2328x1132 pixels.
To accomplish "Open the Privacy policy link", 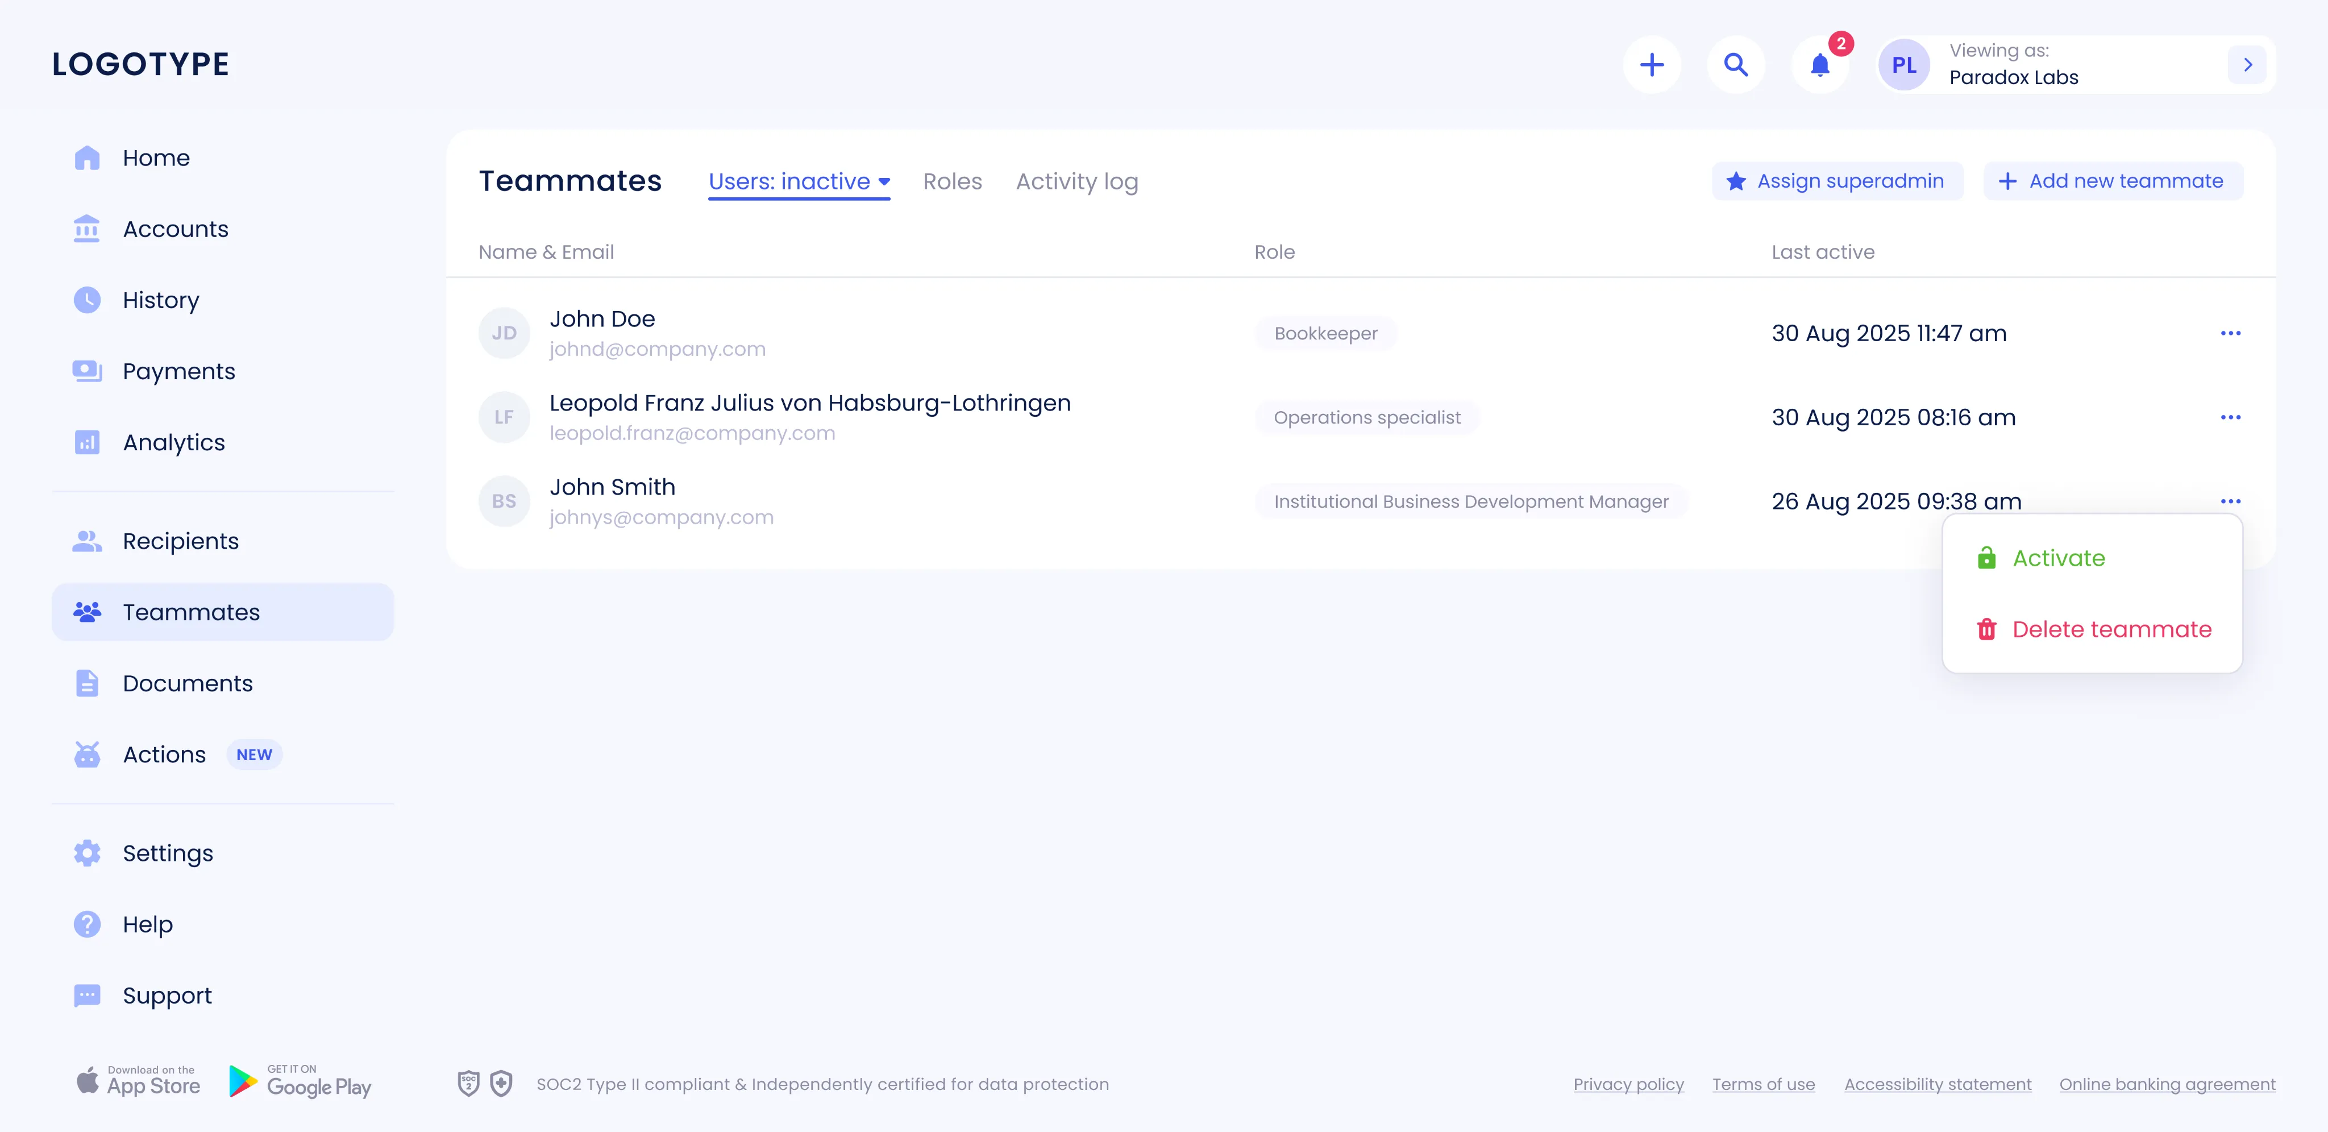I will point(1628,1084).
